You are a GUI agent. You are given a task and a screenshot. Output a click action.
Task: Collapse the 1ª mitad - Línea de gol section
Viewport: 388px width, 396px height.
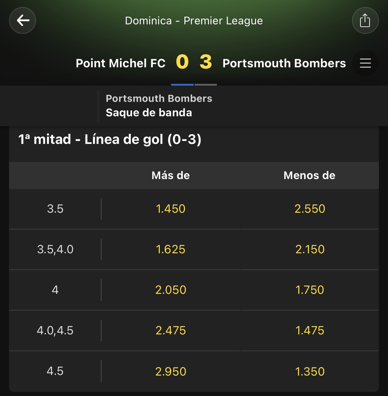[x=194, y=140]
